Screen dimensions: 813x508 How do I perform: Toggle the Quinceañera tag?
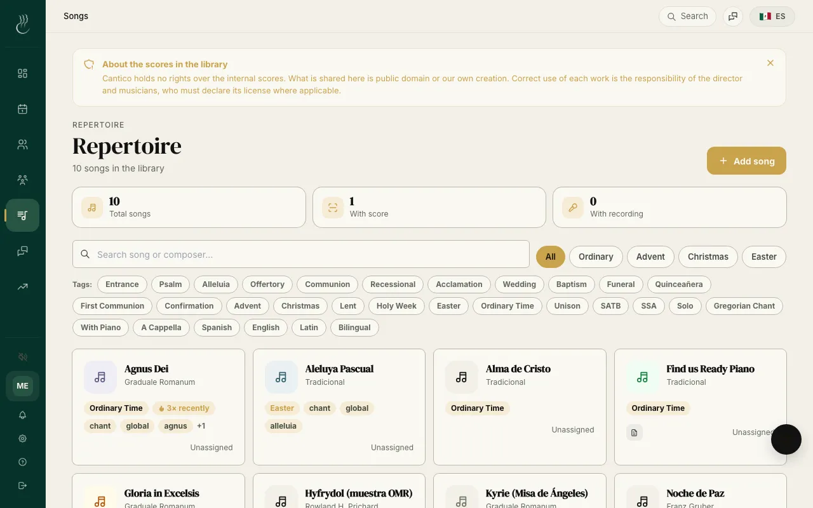click(679, 284)
